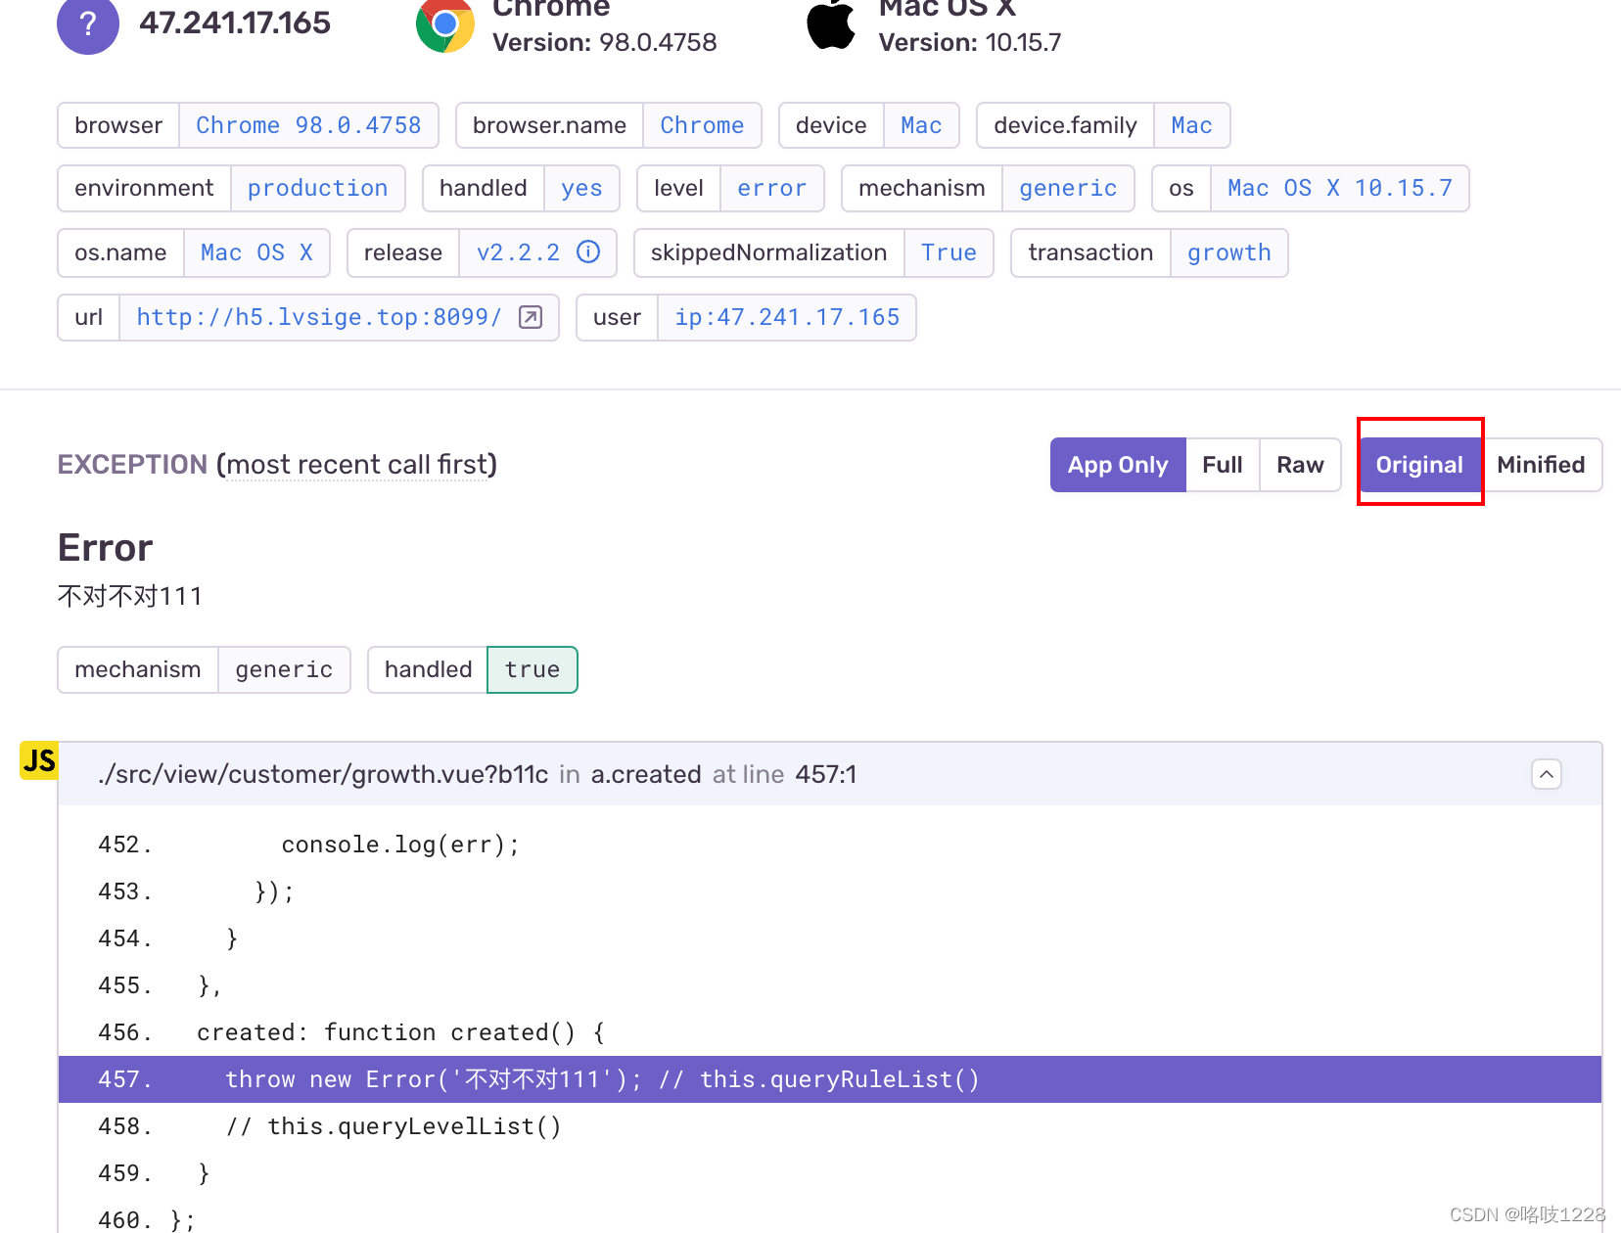Screen dimensions: 1621x1233
Task: Click the ./src/view/customer/growth.vue?b11c file path
Action: pyautogui.click(x=323, y=774)
